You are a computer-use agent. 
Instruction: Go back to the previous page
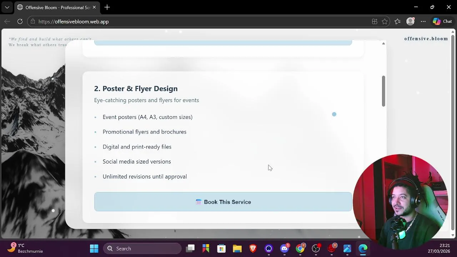[x=7, y=21]
